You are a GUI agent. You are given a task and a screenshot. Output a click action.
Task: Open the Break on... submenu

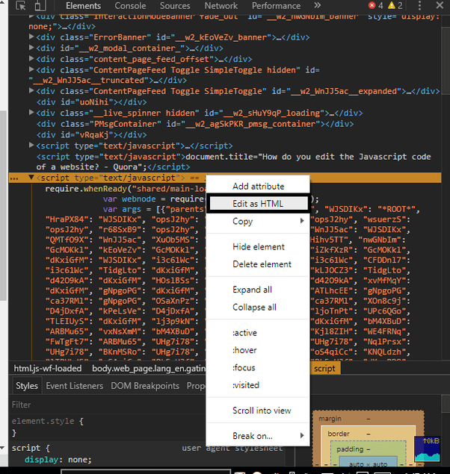(258, 436)
